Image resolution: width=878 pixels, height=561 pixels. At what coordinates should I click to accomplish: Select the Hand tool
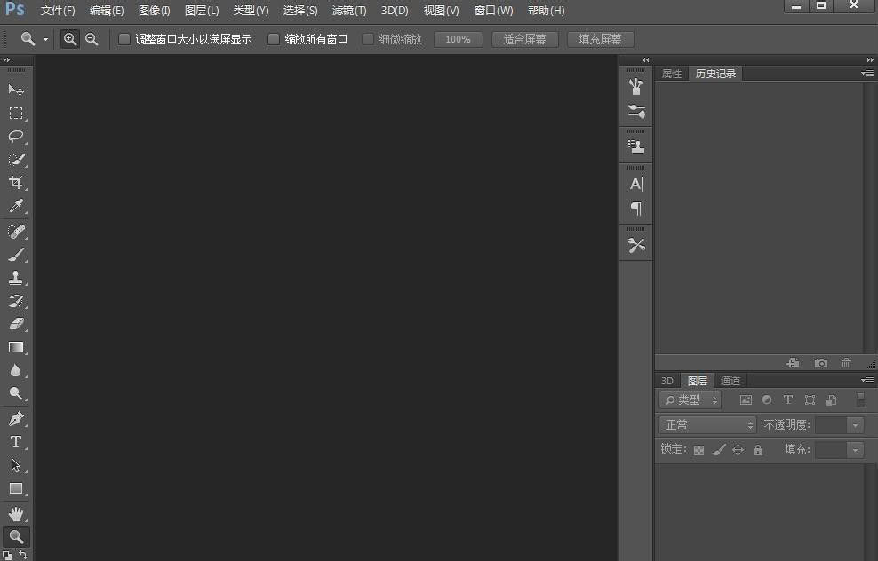[x=16, y=512]
